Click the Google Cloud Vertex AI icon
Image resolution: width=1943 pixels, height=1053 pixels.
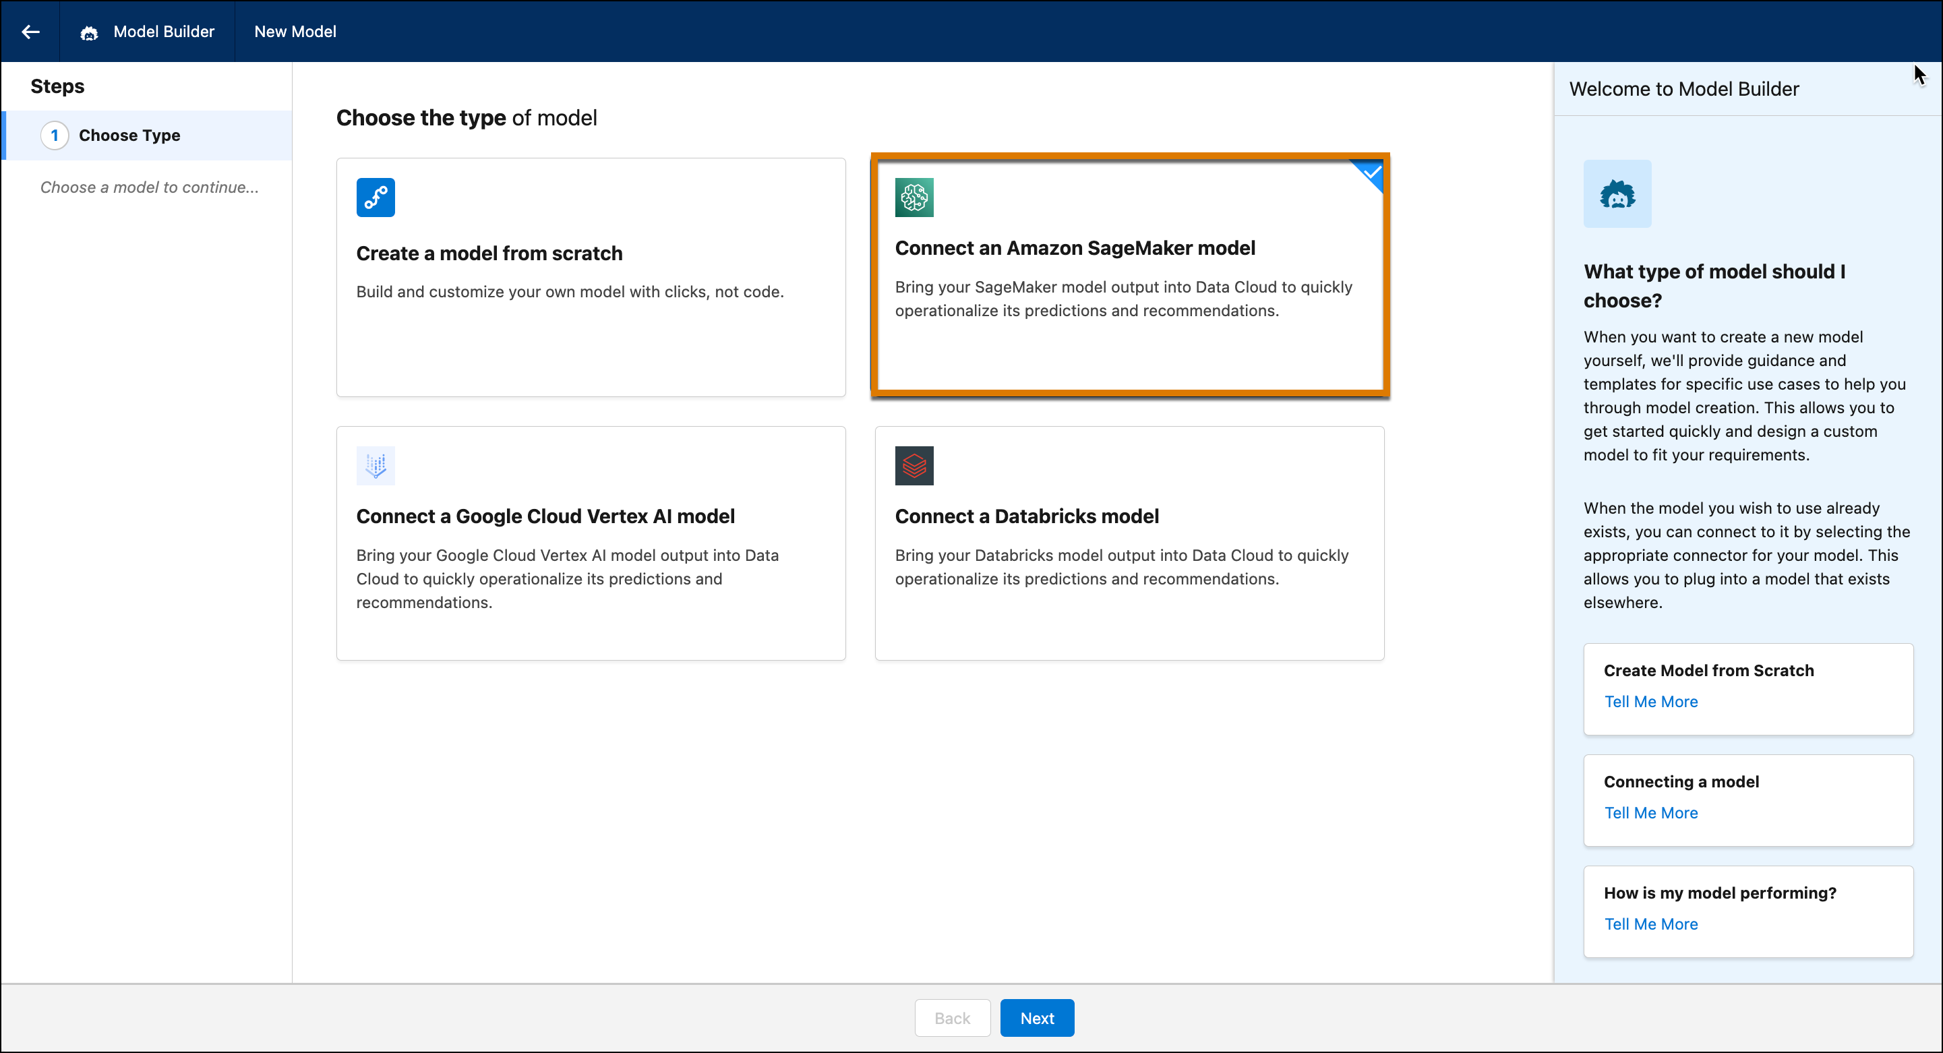tap(376, 465)
